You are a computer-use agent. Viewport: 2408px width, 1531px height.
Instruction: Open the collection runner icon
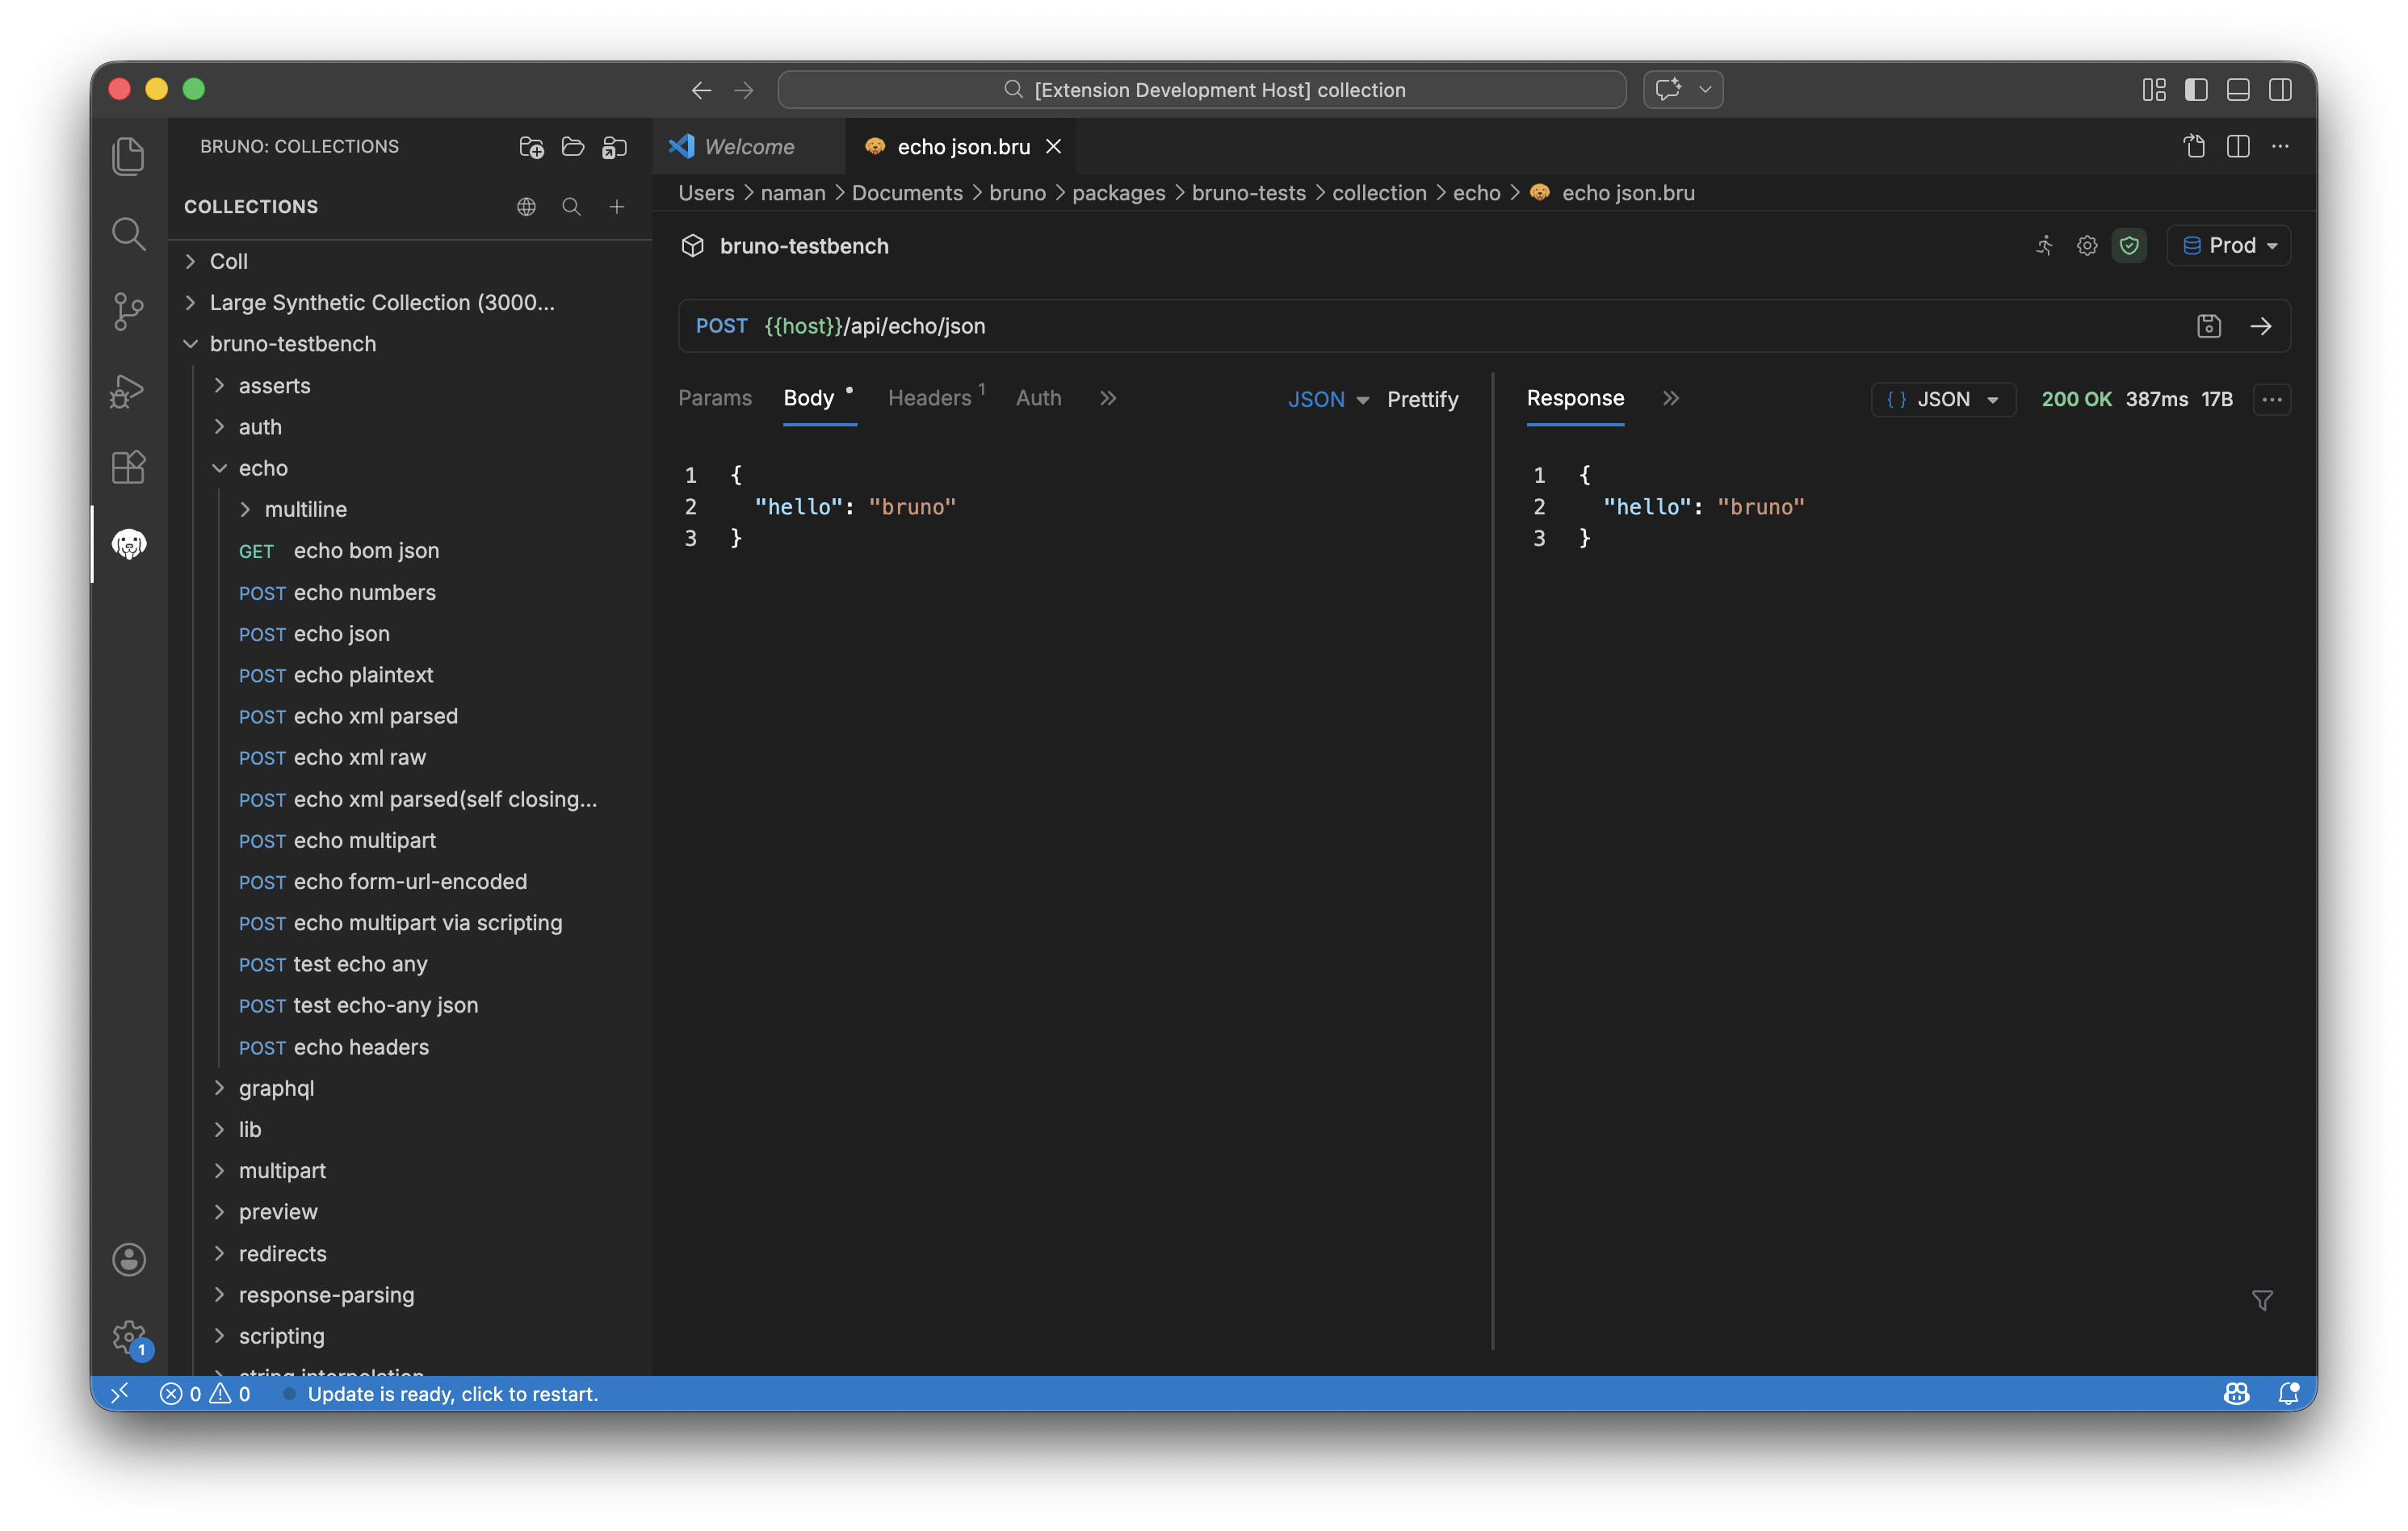tap(2044, 245)
